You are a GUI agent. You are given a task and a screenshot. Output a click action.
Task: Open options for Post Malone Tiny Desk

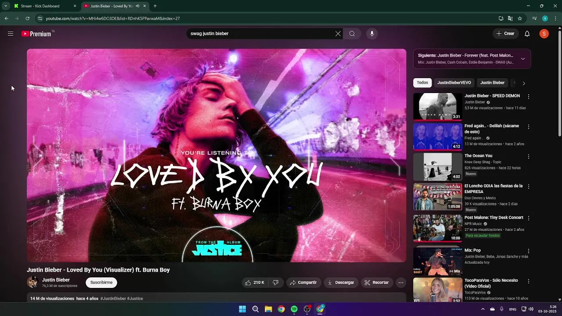coord(529,218)
